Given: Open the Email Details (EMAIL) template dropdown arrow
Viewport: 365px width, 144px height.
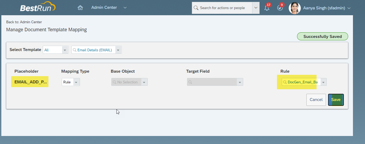Looking at the screenshot, I should pyautogui.click(x=118, y=50).
